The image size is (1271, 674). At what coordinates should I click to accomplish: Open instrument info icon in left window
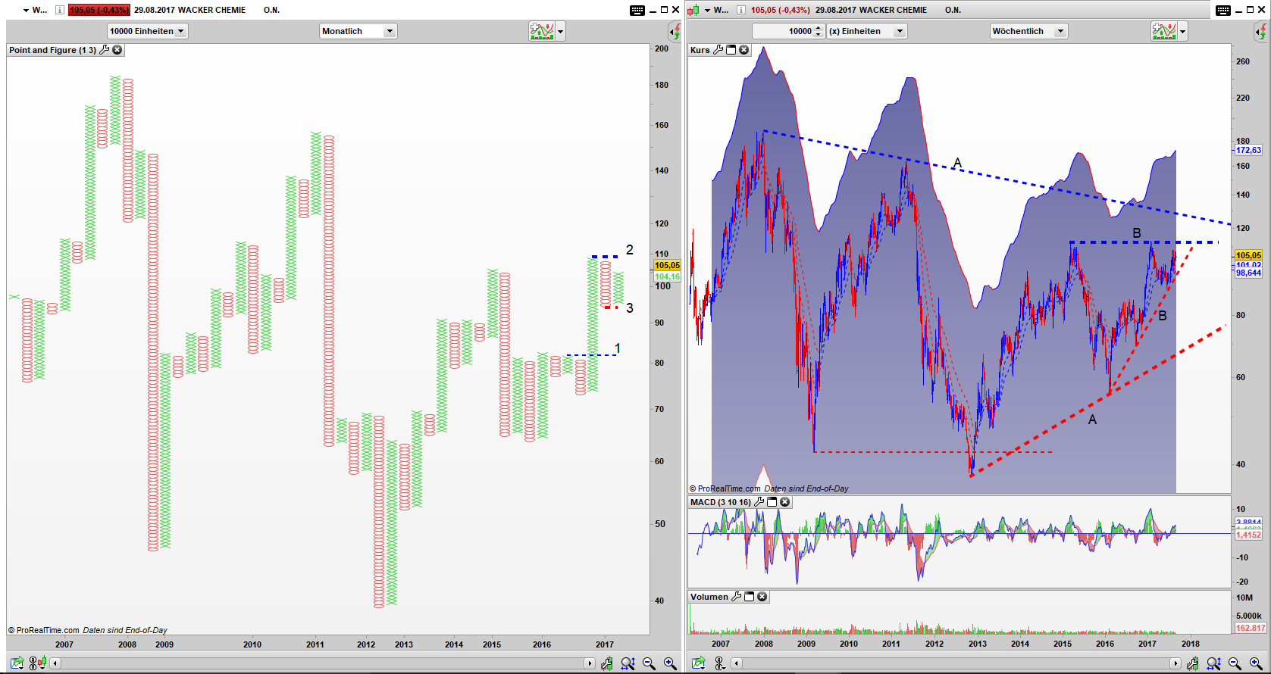click(x=60, y=10)
